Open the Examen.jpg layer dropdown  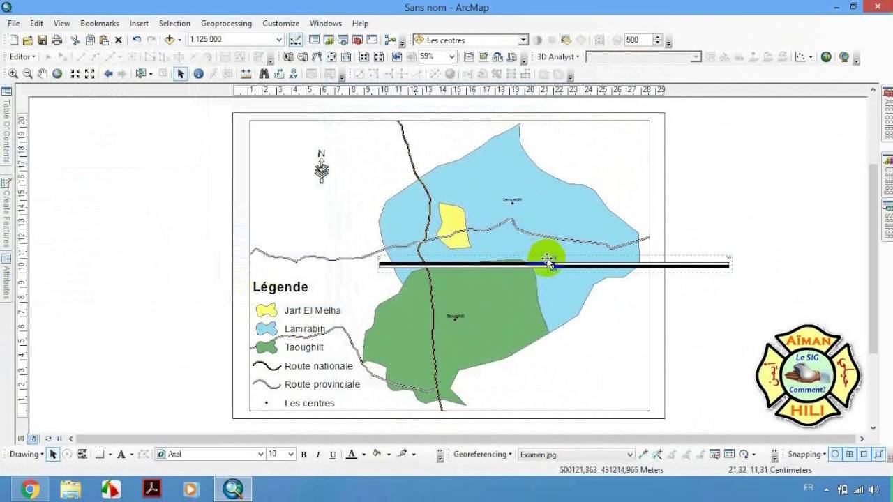[630, 455]
